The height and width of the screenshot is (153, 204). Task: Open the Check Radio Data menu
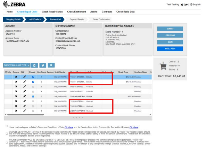[125, 12]
